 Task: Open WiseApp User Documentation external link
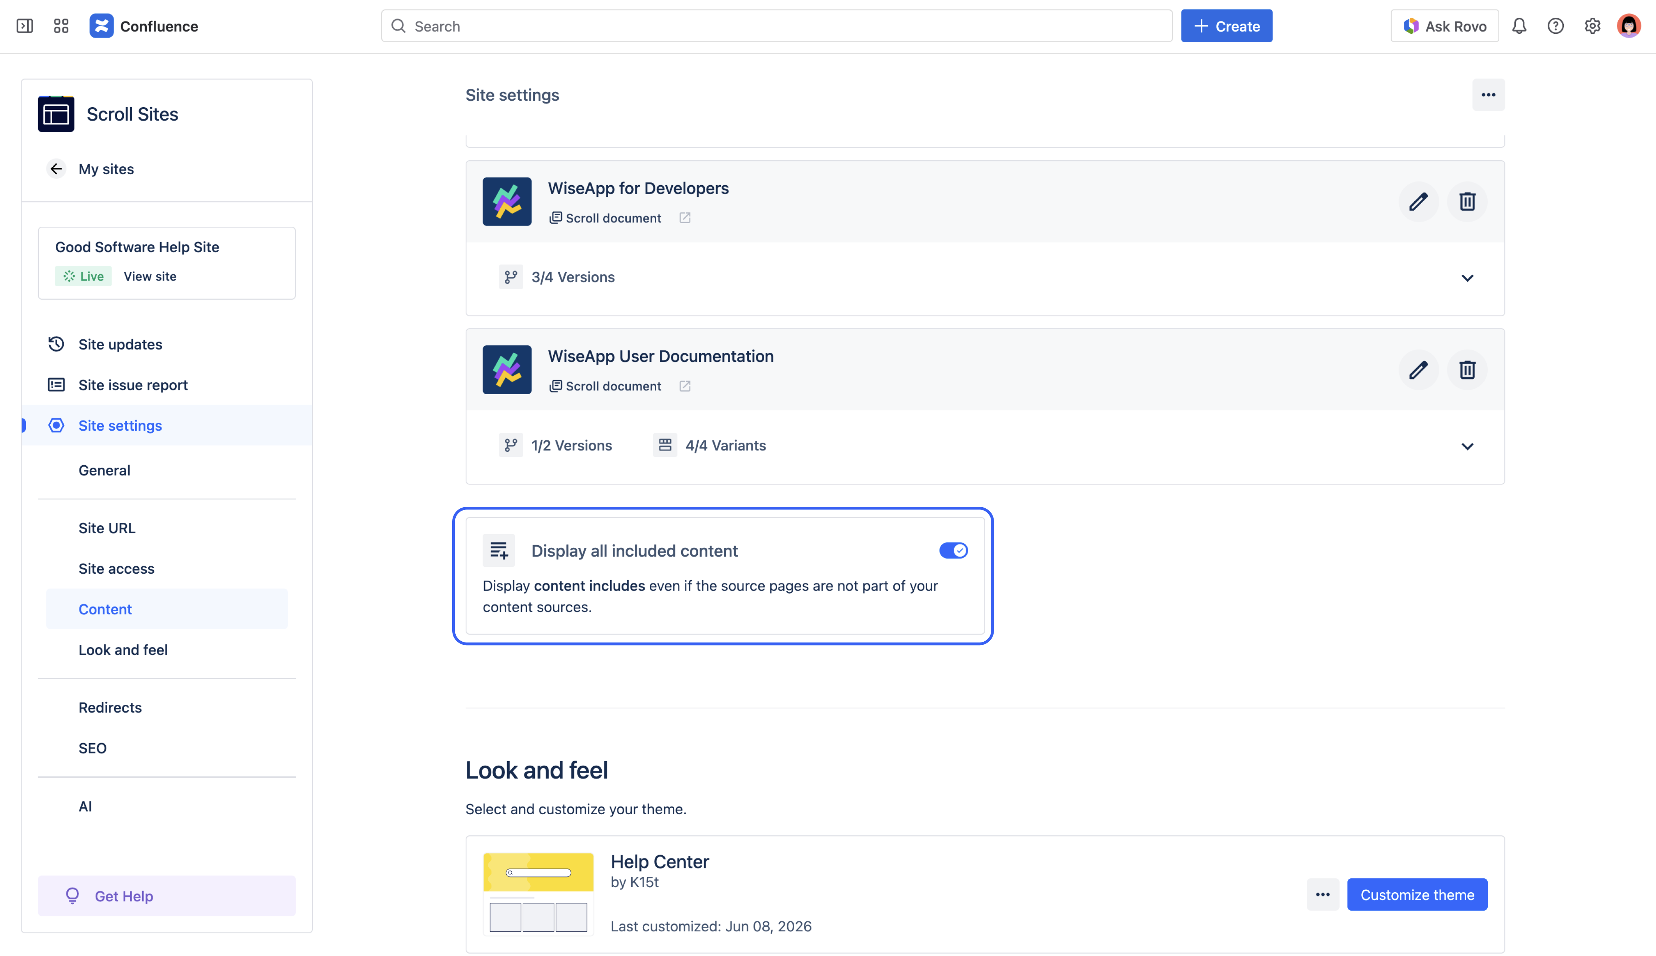pos(685,386)
